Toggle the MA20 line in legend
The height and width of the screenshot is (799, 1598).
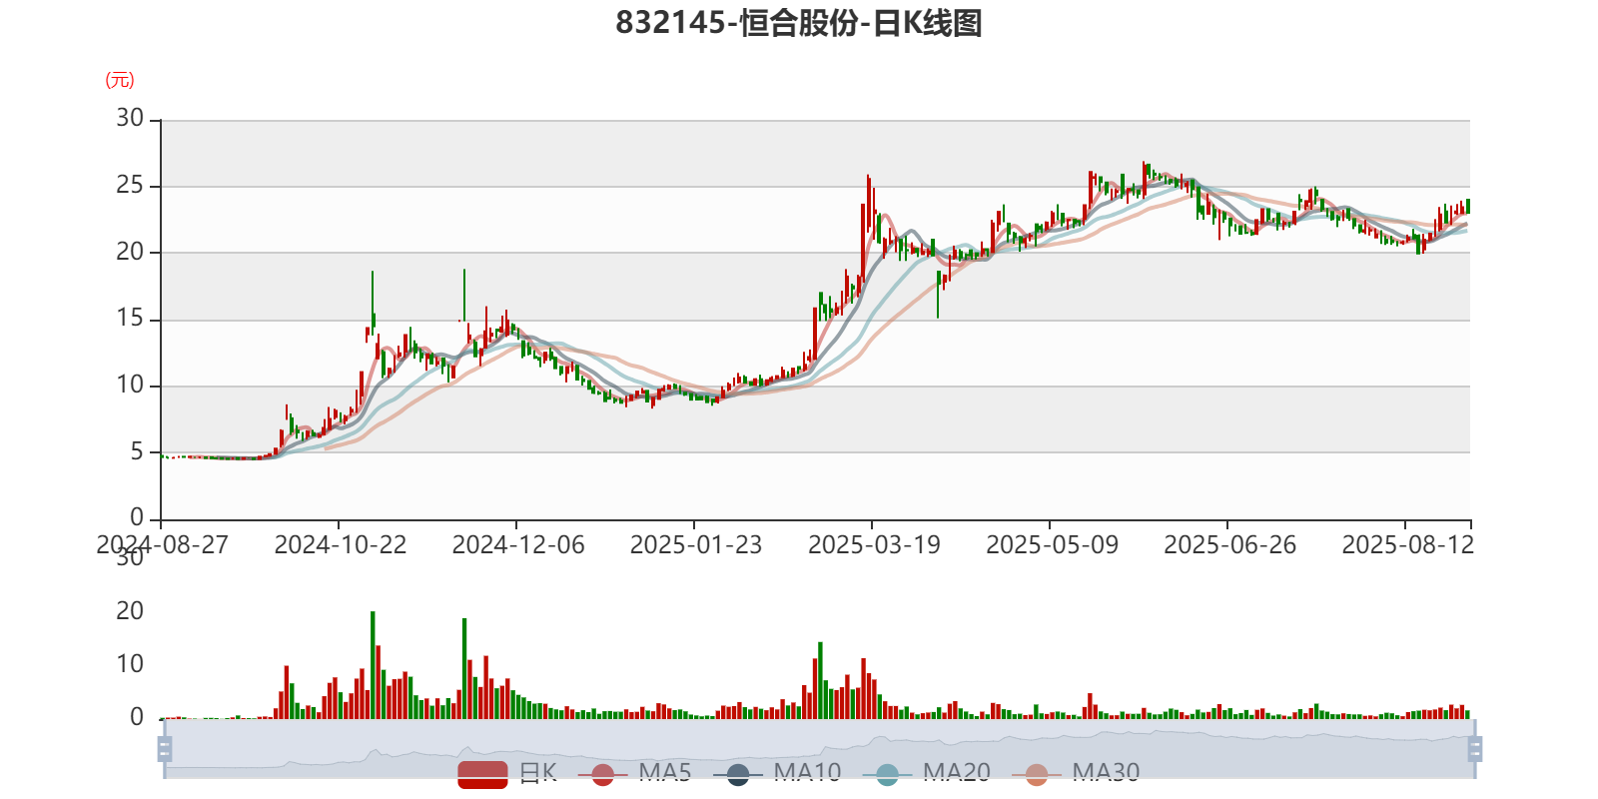[927, 773]
